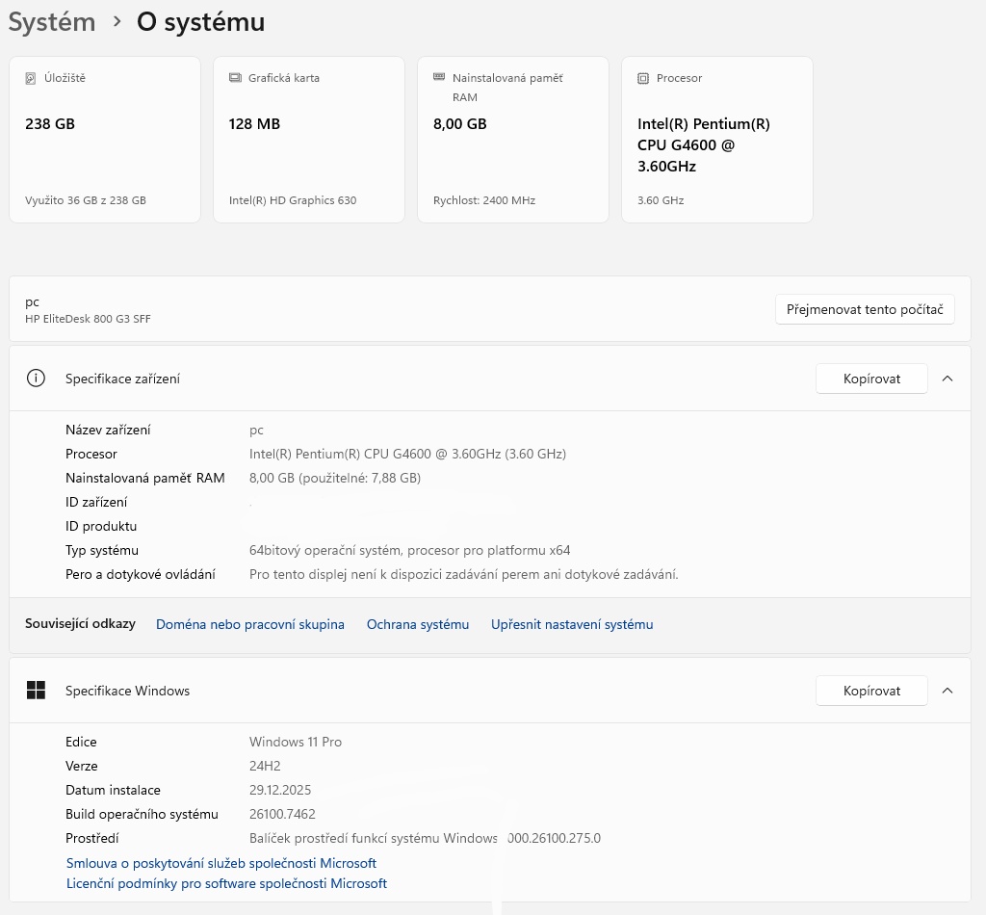Open Doména nebo pracovní skupina link
The height and width of the screenshot is (915, 986).
250,624
